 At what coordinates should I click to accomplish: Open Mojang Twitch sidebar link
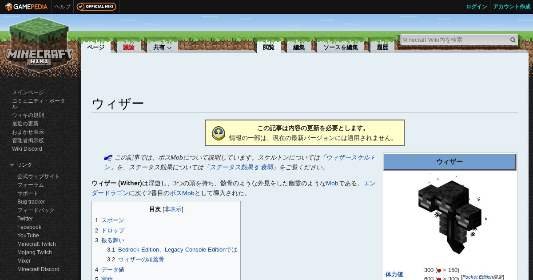35,252
